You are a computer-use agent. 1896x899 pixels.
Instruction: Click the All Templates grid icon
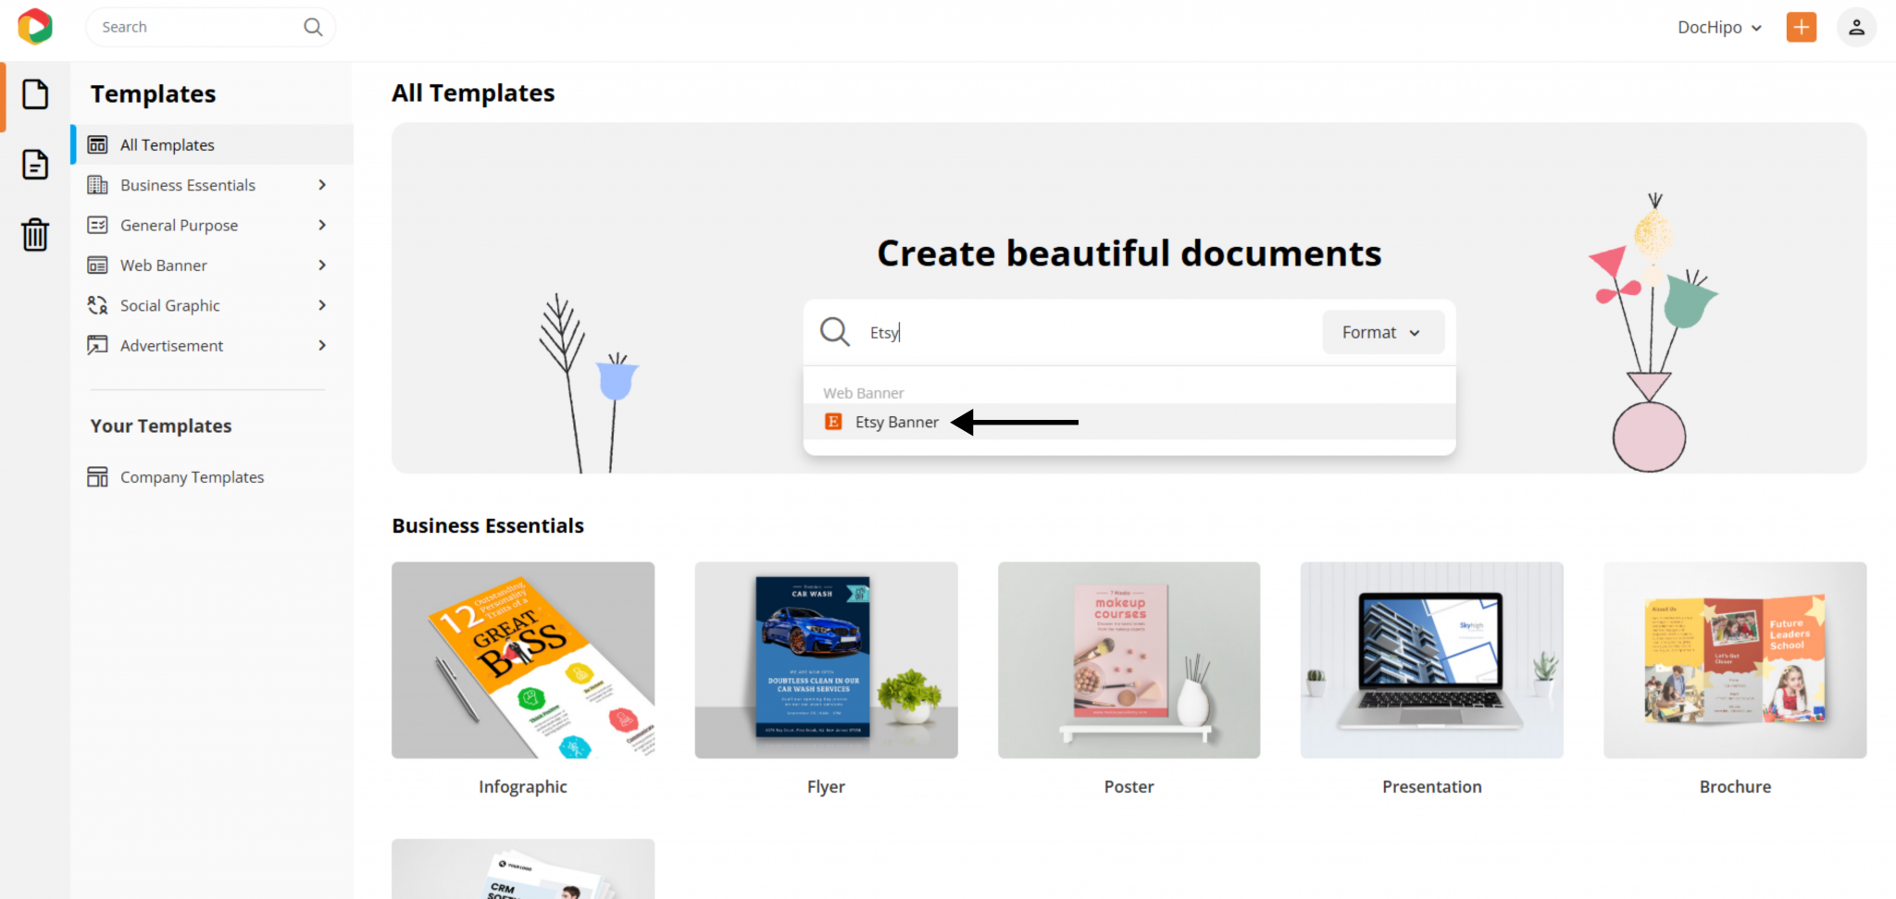(x=98, y=144)
